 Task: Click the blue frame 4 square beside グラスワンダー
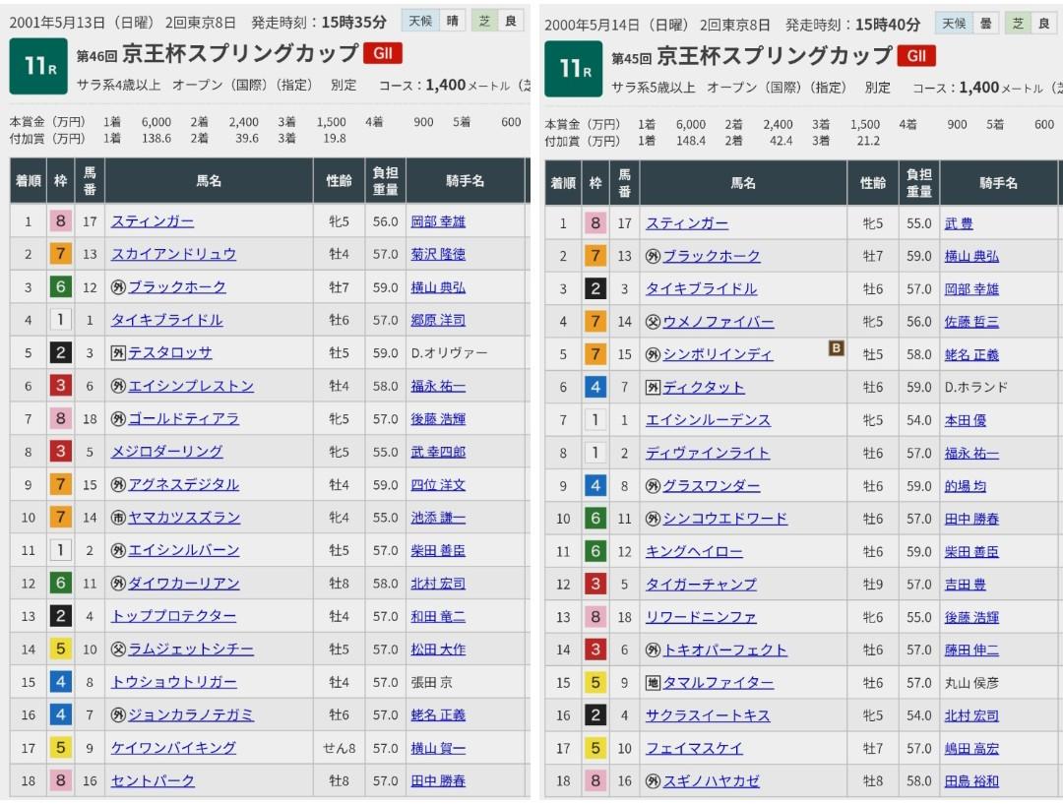595,485
